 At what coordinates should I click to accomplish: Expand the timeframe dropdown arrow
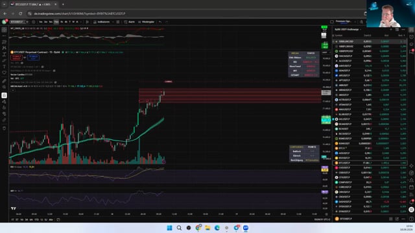80,22
